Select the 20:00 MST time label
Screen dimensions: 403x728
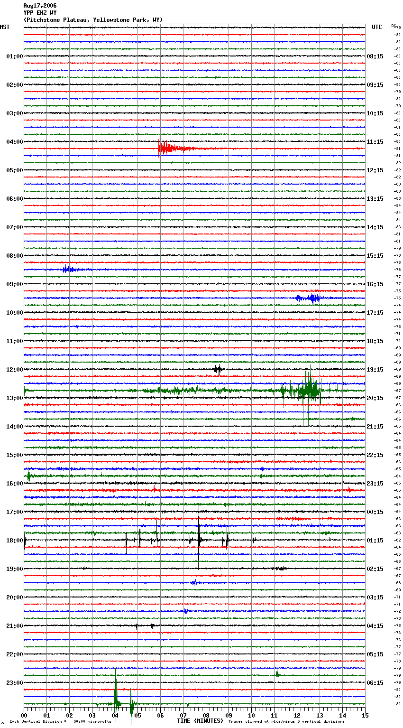click(15, 597)
